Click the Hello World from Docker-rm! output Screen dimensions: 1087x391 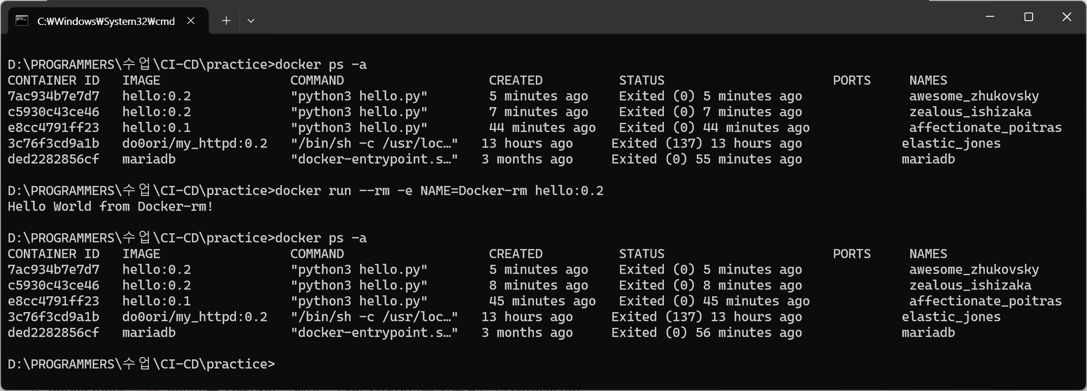coord(110,207)
